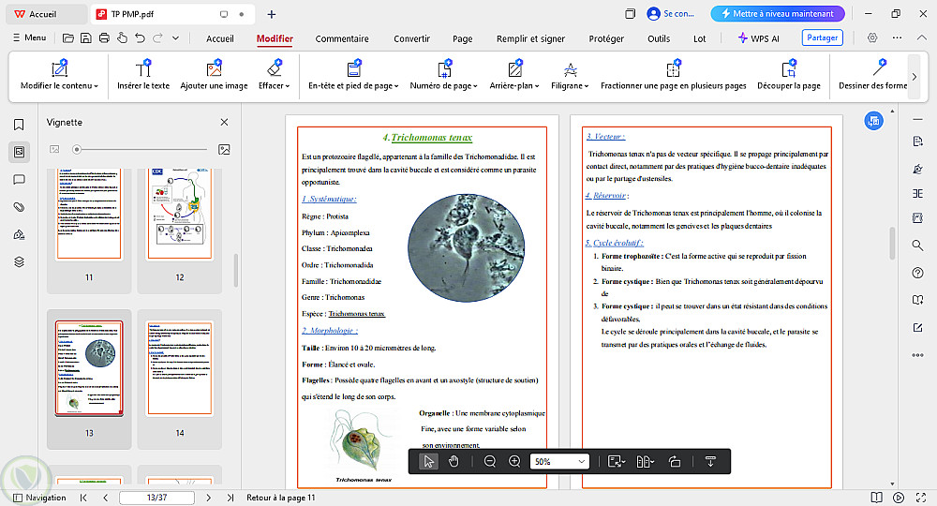
Task: Open the 50% zoom level dropdown
Action: [x=560, y=461]
